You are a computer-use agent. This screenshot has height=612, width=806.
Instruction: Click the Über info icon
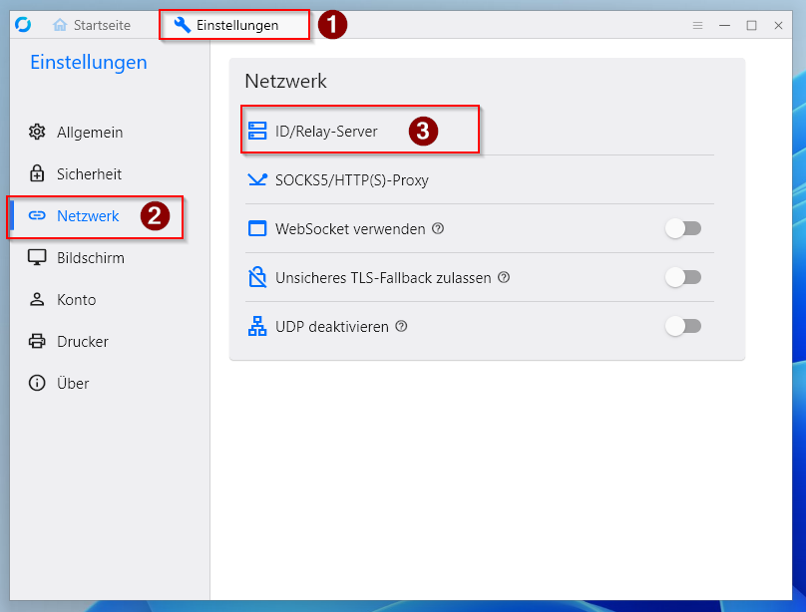(x=37, y=383)
